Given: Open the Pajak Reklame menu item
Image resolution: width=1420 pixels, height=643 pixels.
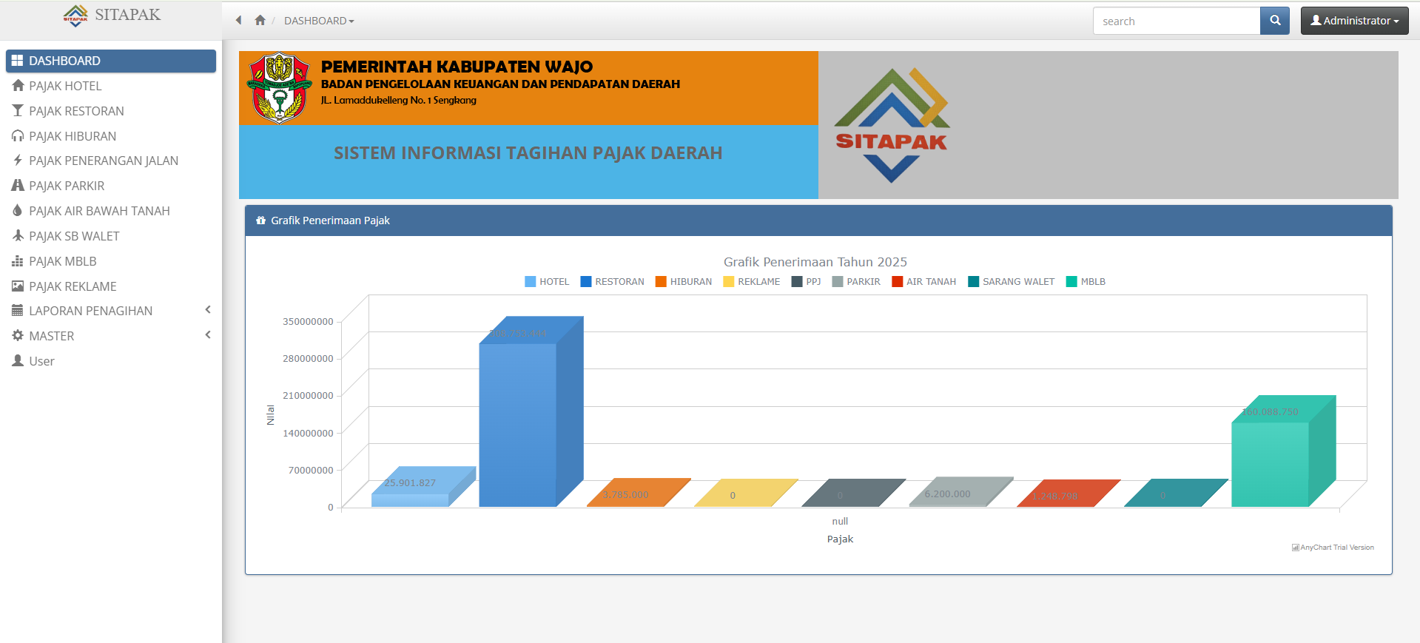Looking at the screenshot, I should pos(73,286).
